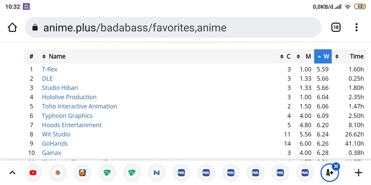This screenshot has height=185, width=371.
Task: Tap the address bar URL field
Action: pos(173,27)
